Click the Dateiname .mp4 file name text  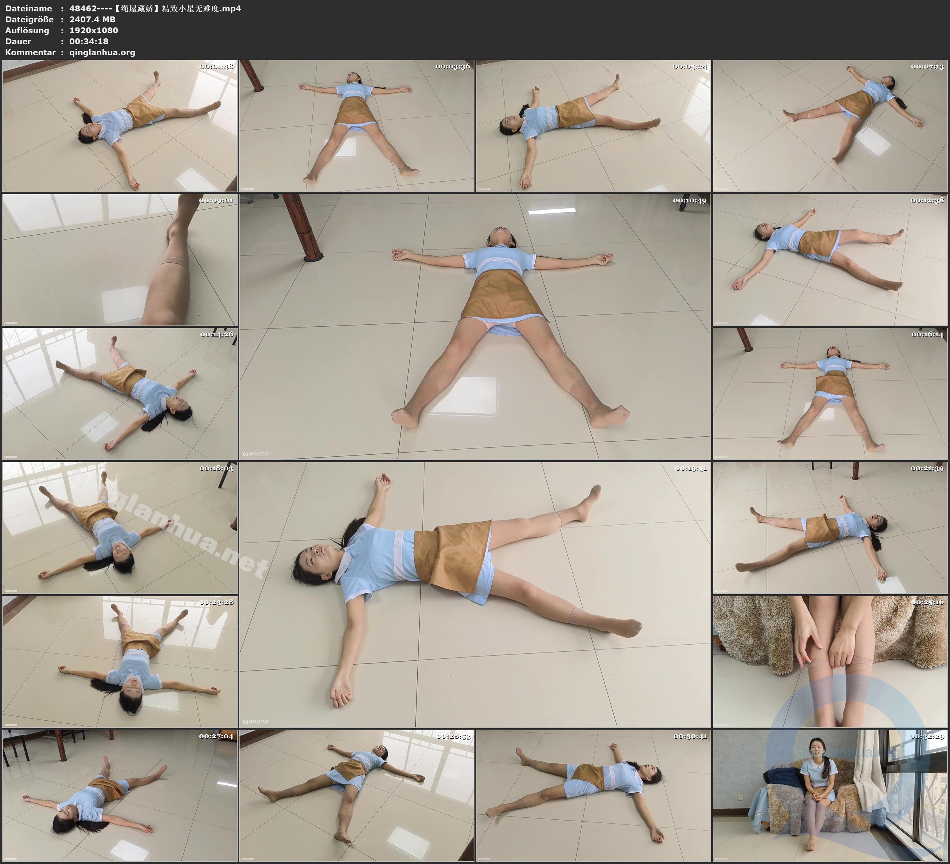[x=155, y=9]
